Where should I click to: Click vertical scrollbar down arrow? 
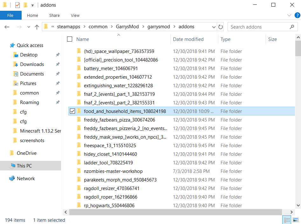pos(298,205)
